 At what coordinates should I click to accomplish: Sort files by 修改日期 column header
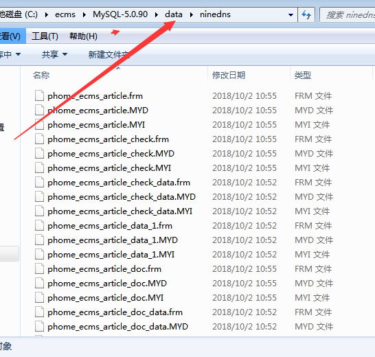229,76
